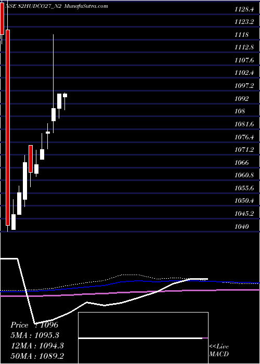Click the 1045.2 price axis label
The height and width of the screenshot is (364, 260).
pyautogui.click(x=244, y=213)
